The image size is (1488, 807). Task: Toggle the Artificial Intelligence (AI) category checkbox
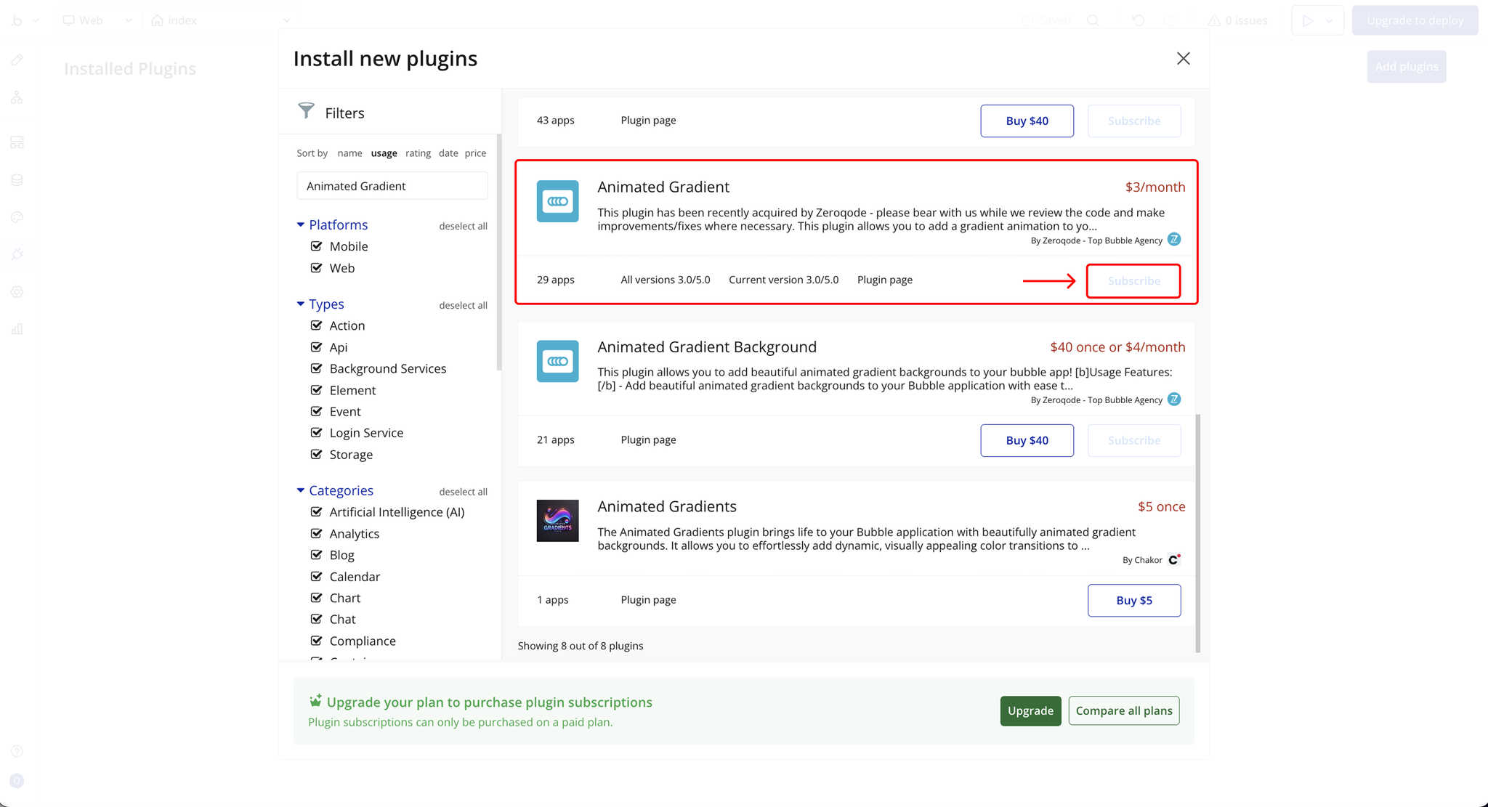[316, 512]
